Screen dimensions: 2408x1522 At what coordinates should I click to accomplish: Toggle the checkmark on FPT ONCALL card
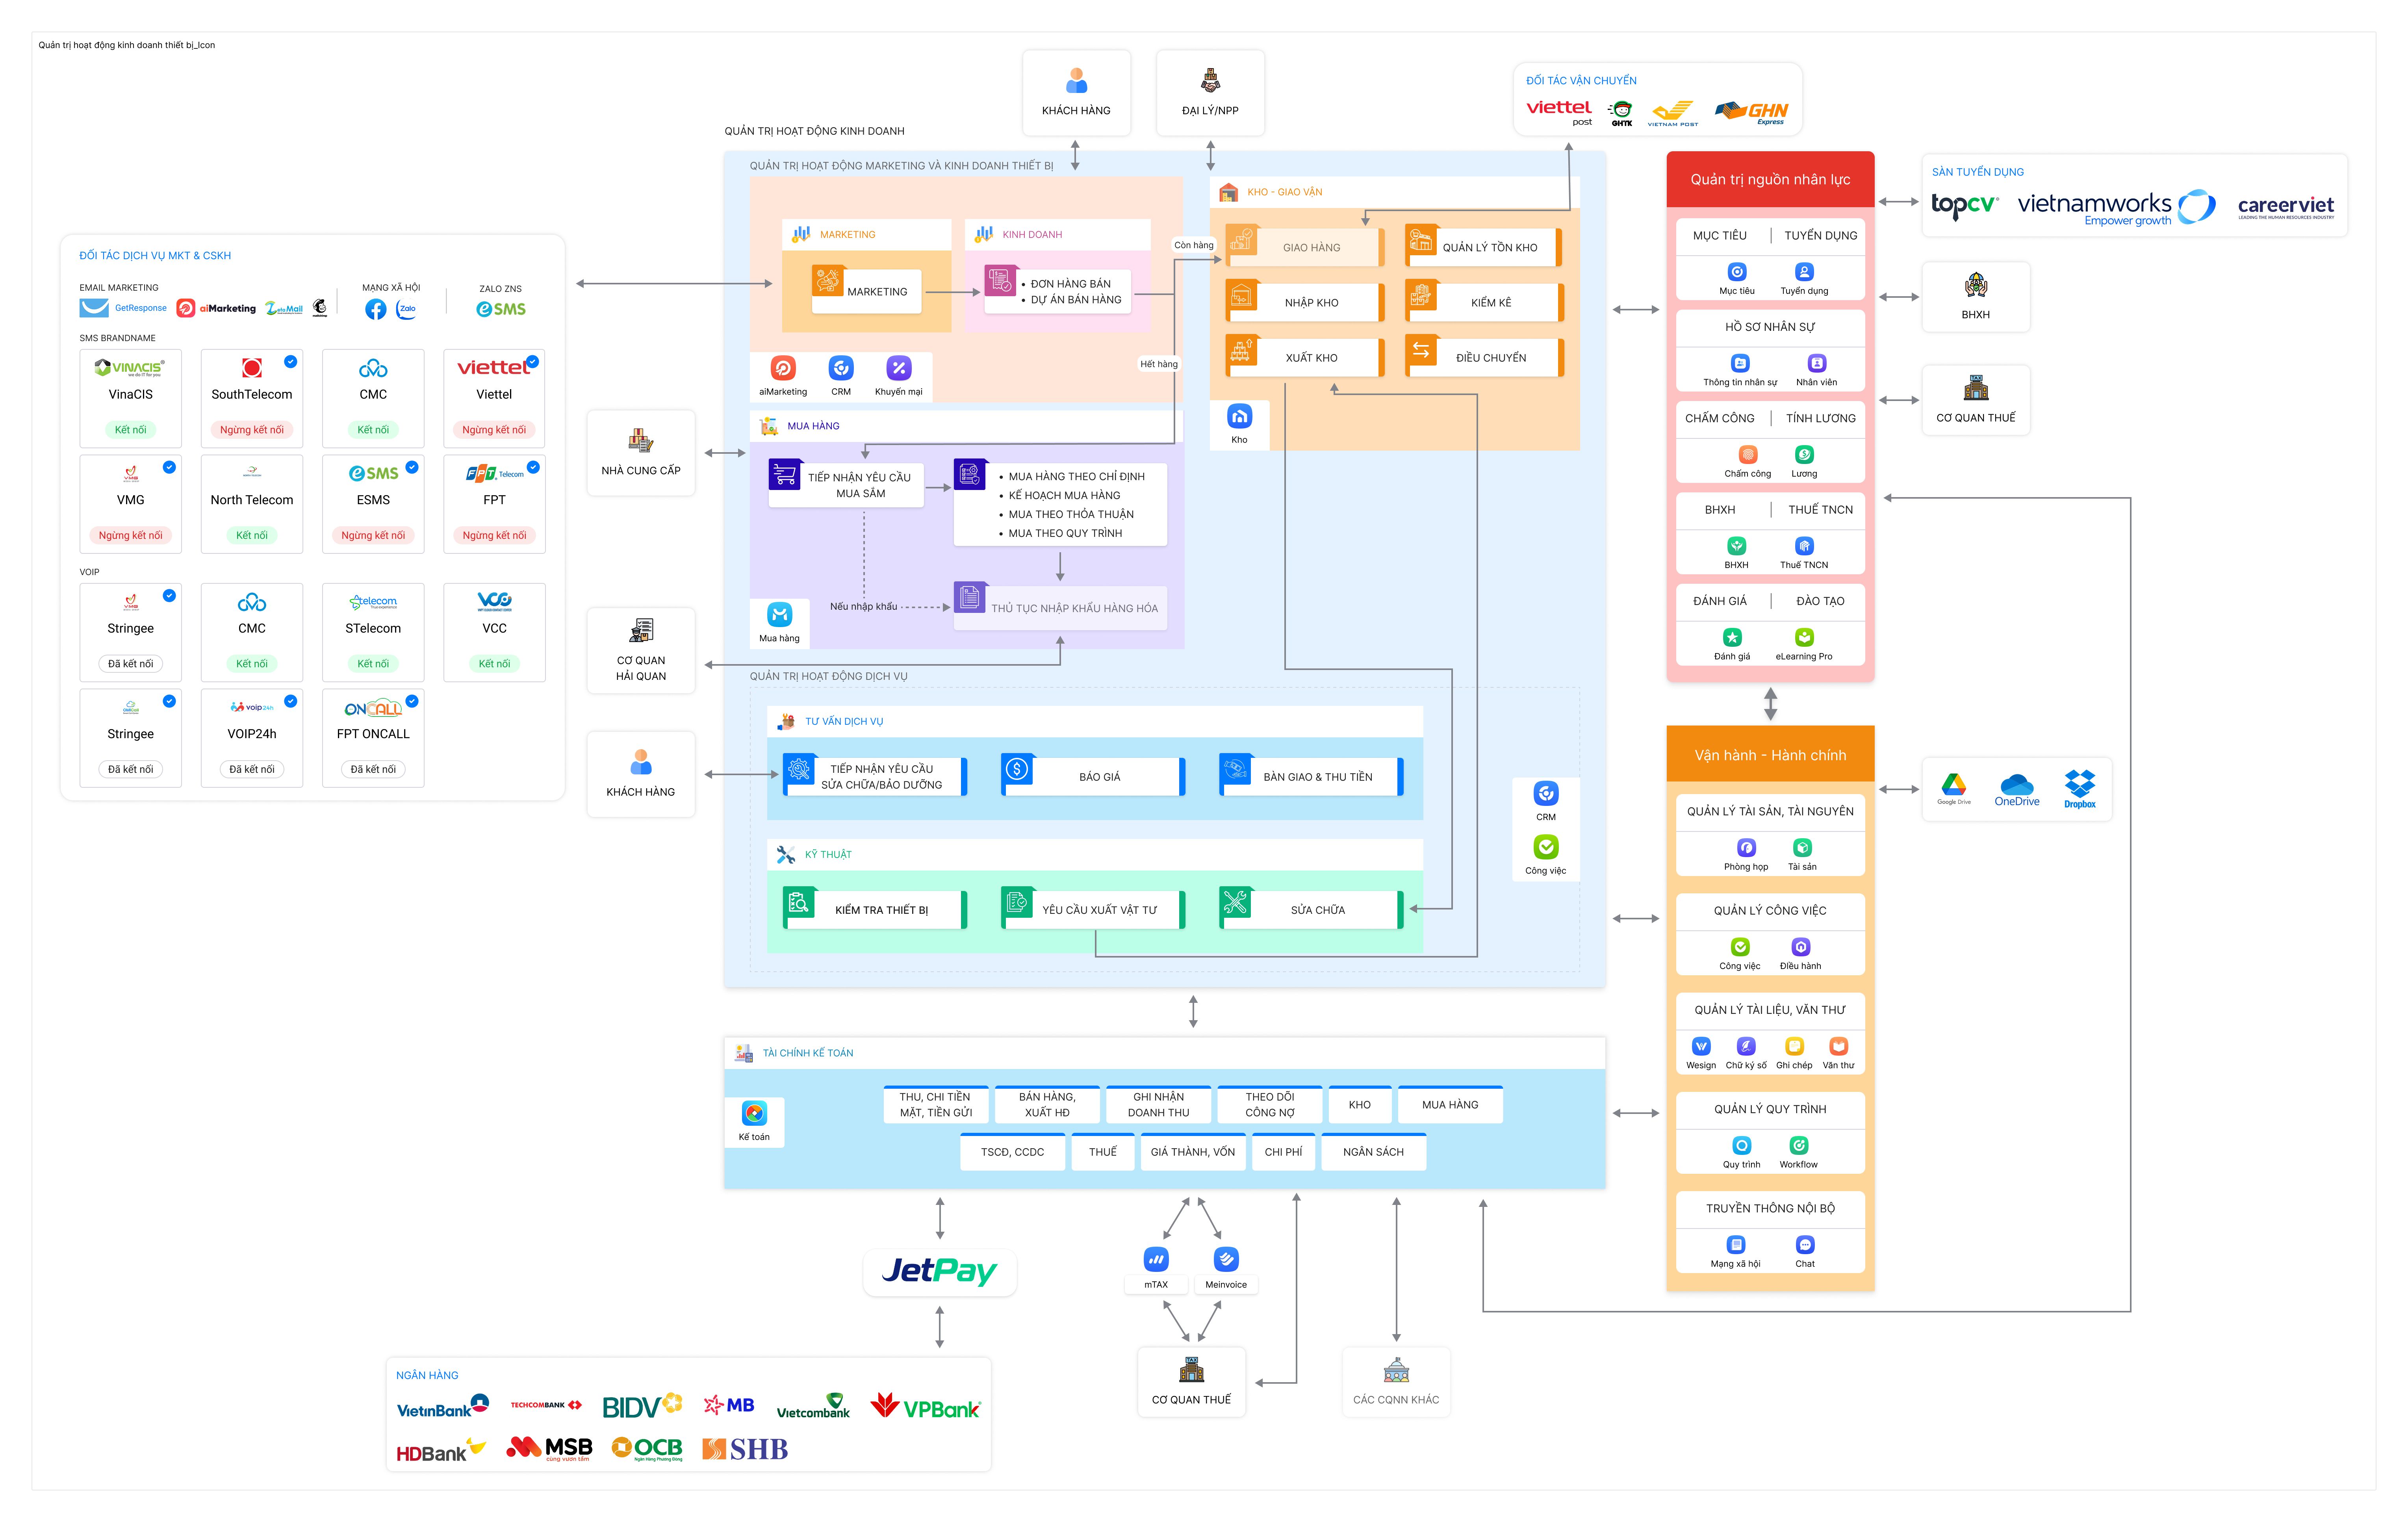(x=412, y=701)
